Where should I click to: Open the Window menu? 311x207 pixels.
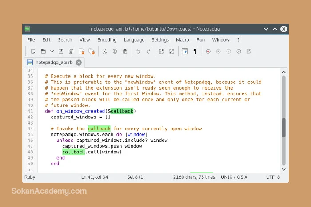221,40
